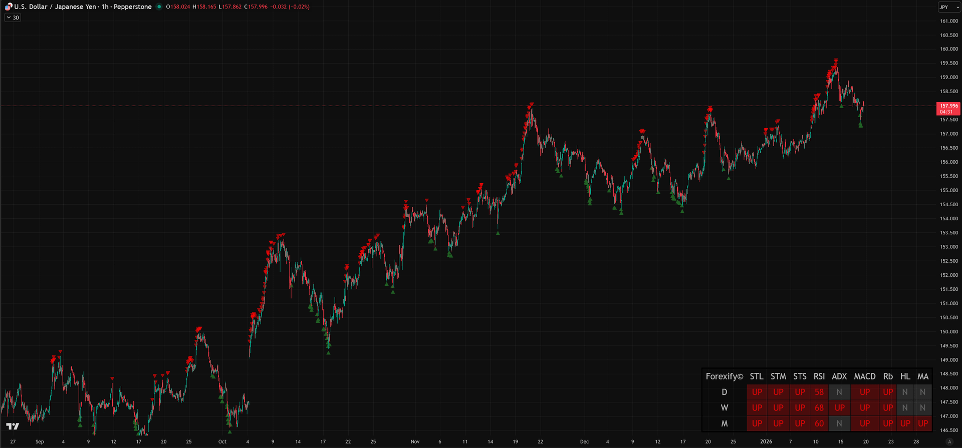The width and height of the screenshot is (962, 448).
Task: Click the Forexify© table header label
Action: click(x=724, y=376)
